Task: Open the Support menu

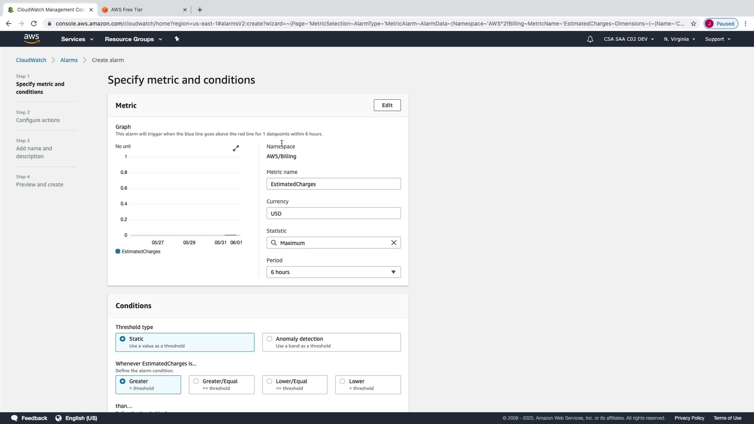Action: [717, 39]
